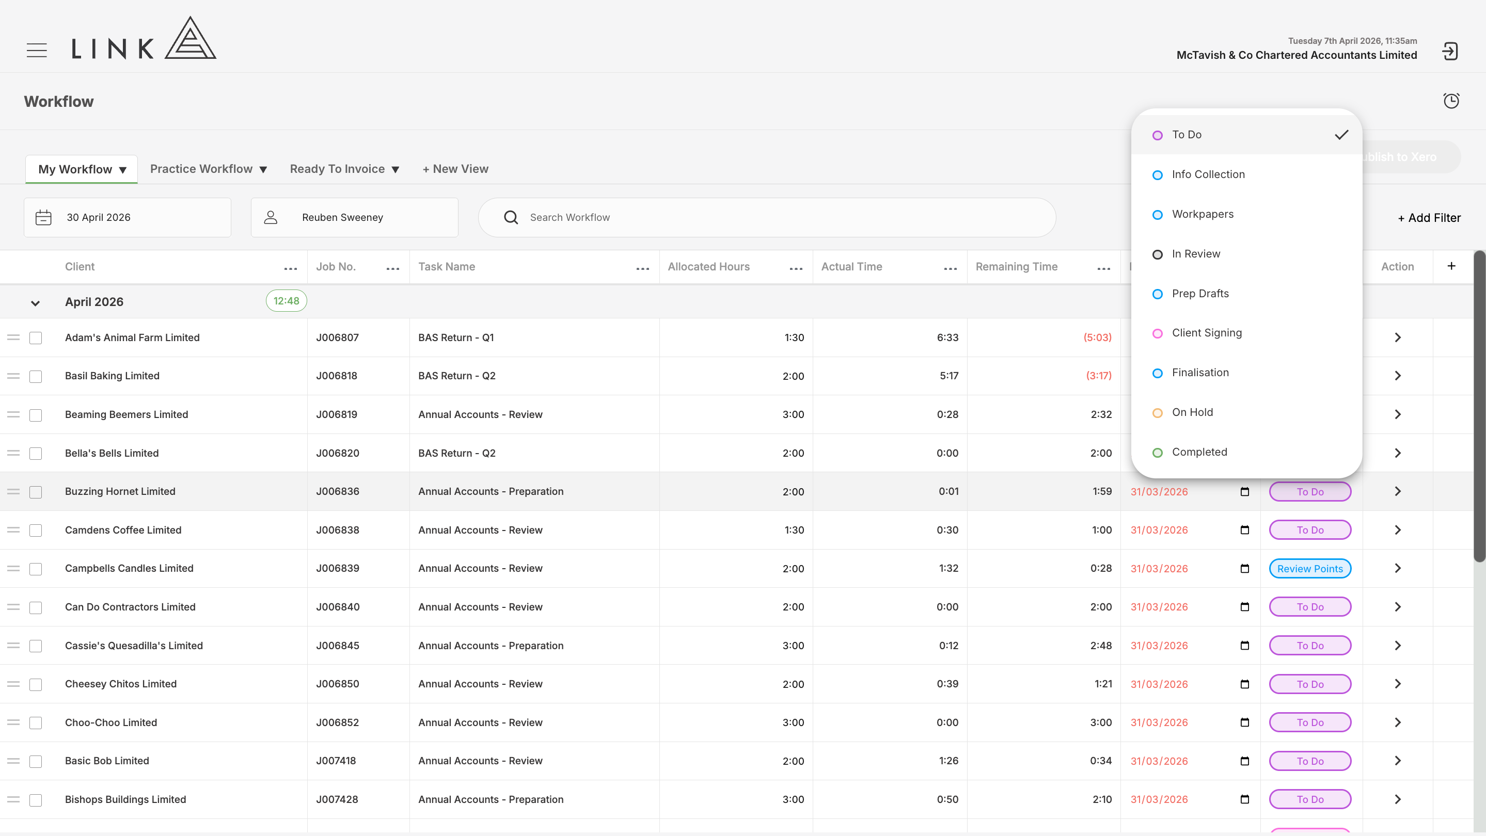Screen dimensions: 1486x836
Task: Select In Review status option
Action: (x=1246, y=254)
